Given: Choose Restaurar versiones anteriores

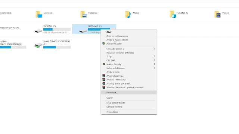Looking at the screenshot, I should [129, 53].
